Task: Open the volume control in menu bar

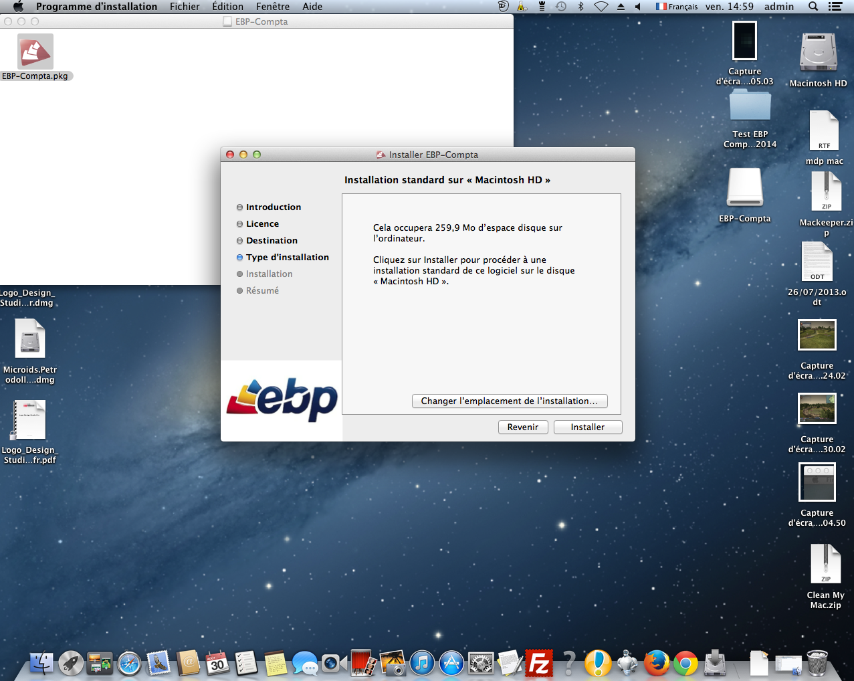Action: coord(638,7)
